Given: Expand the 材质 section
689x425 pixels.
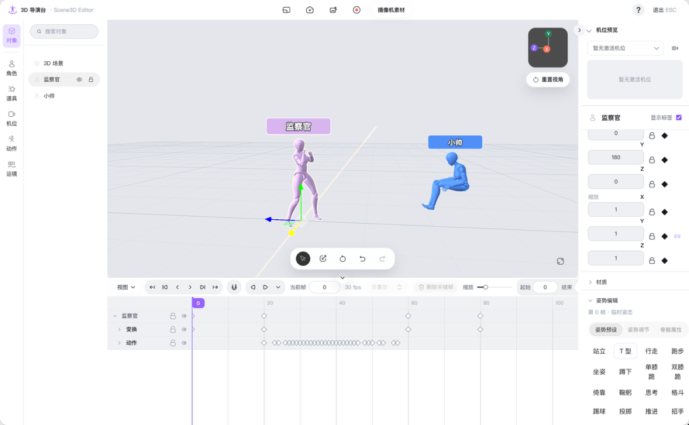Looking at the screenshot, I should click(590, 282).
